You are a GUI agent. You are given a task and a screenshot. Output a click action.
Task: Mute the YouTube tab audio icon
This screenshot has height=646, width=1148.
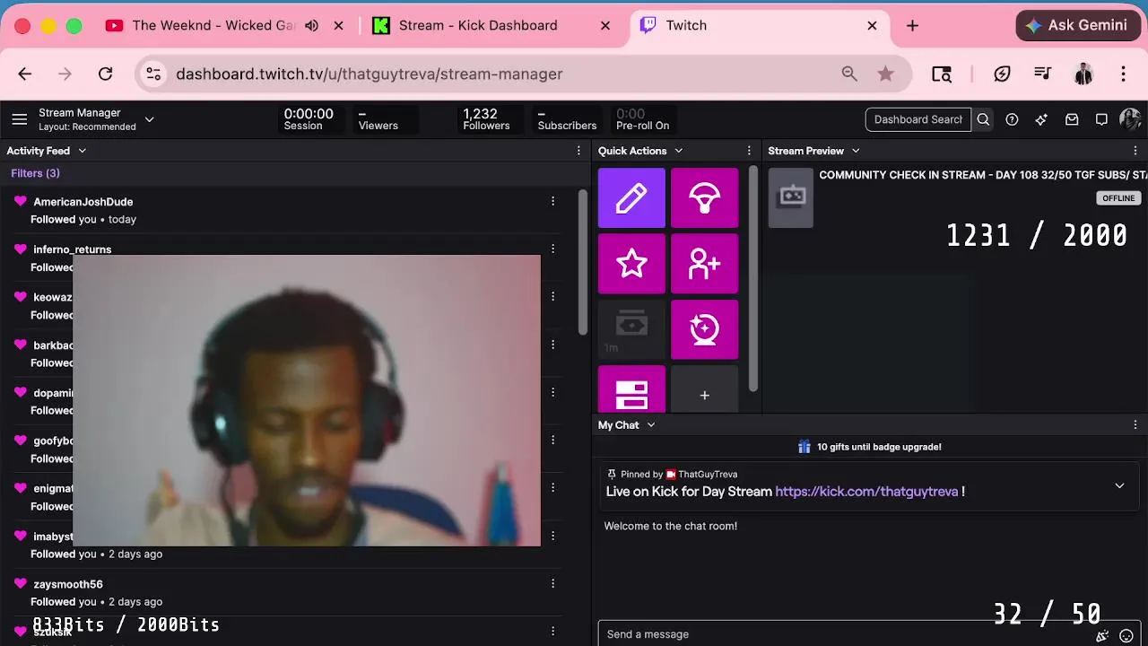tap(311, 25)
